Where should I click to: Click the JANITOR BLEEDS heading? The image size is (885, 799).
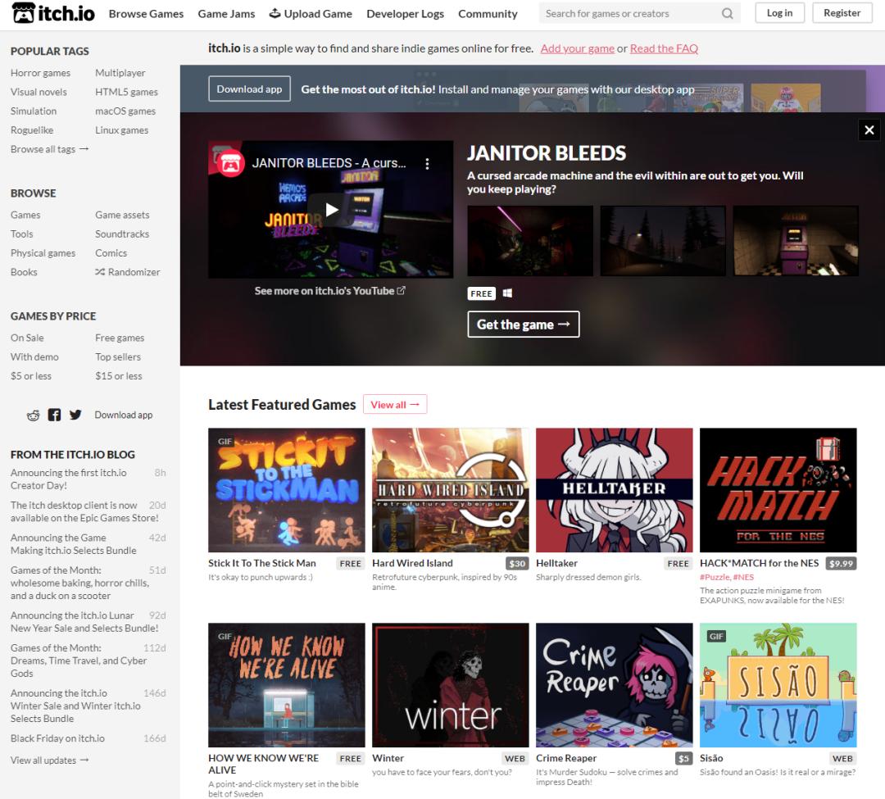tap(547, 153)
